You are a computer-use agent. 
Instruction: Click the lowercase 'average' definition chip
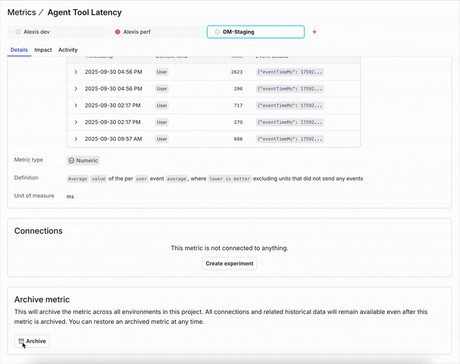pos(177,179)
